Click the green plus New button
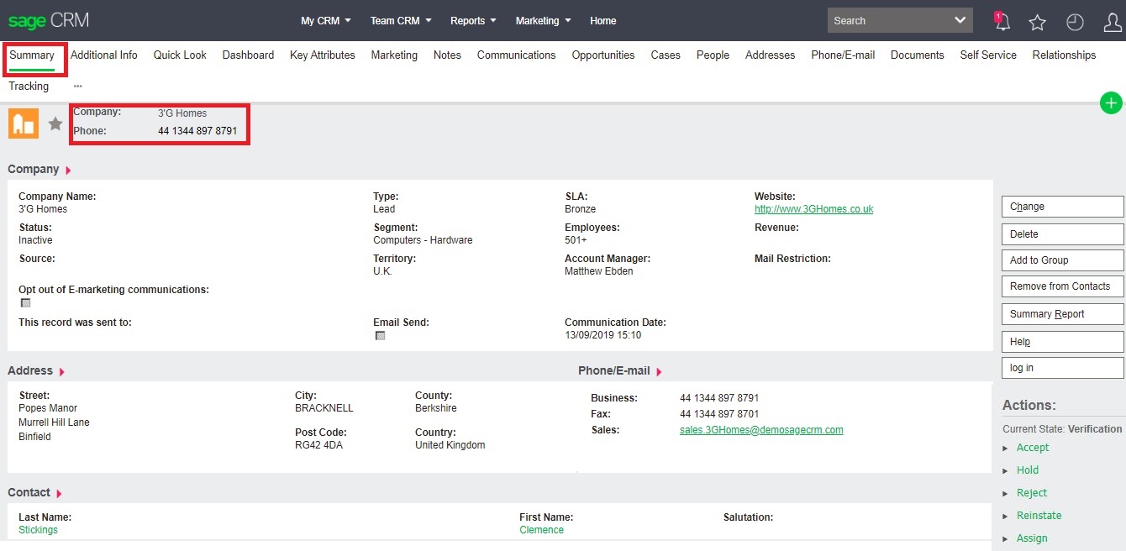 1111,103
